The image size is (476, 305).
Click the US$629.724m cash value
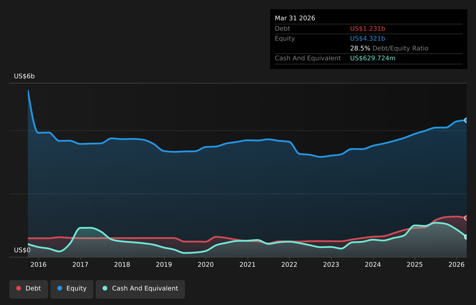373,58
